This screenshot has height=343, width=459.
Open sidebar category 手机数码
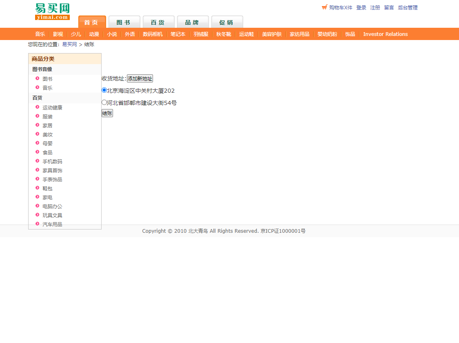click(52, 161)
